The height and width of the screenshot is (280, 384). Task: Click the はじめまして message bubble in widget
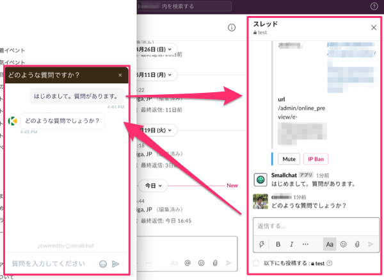(x=76, y=96)
